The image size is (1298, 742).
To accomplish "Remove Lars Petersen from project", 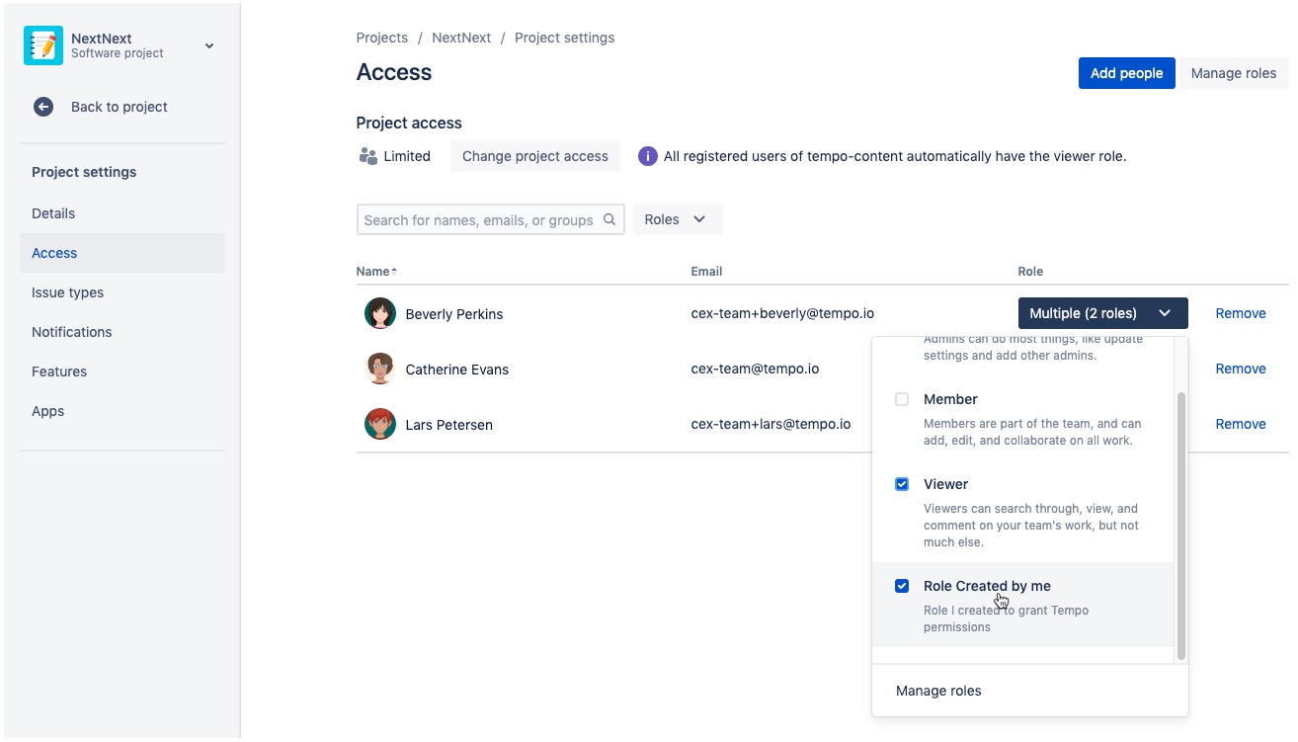I will coord(1240,424).
